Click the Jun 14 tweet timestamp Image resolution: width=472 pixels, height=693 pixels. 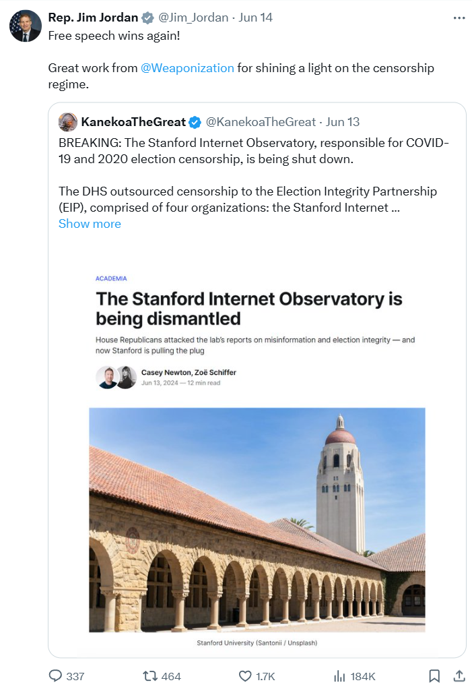click(x=256, y=18)
